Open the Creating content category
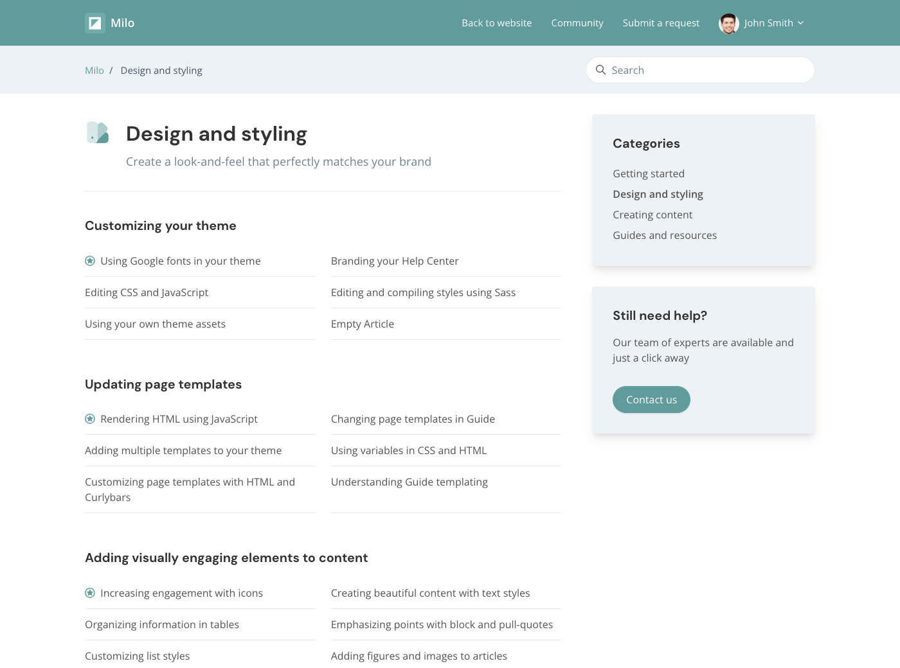The width and height of the screenshot is (900, 668). click(652, 215)
